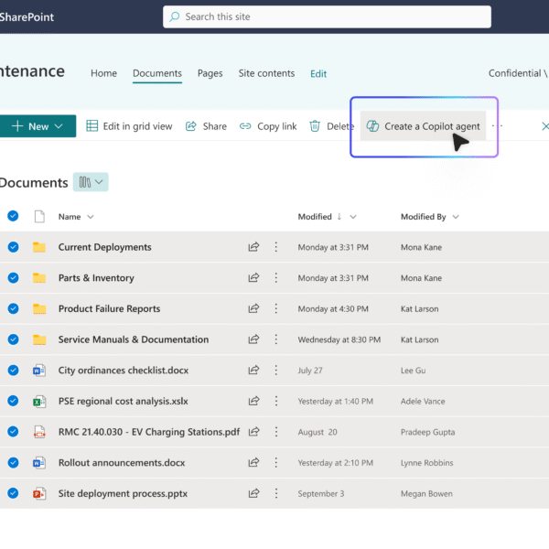This screenshot has height=549, width=549.
Task: Click the search magnifier icon
Action: click(x=175, y=16)
